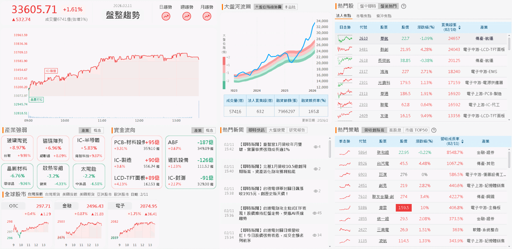512x249 pixels.
Task: Open IC-封測 -91億 fund flow card
Action: [191, 180]
